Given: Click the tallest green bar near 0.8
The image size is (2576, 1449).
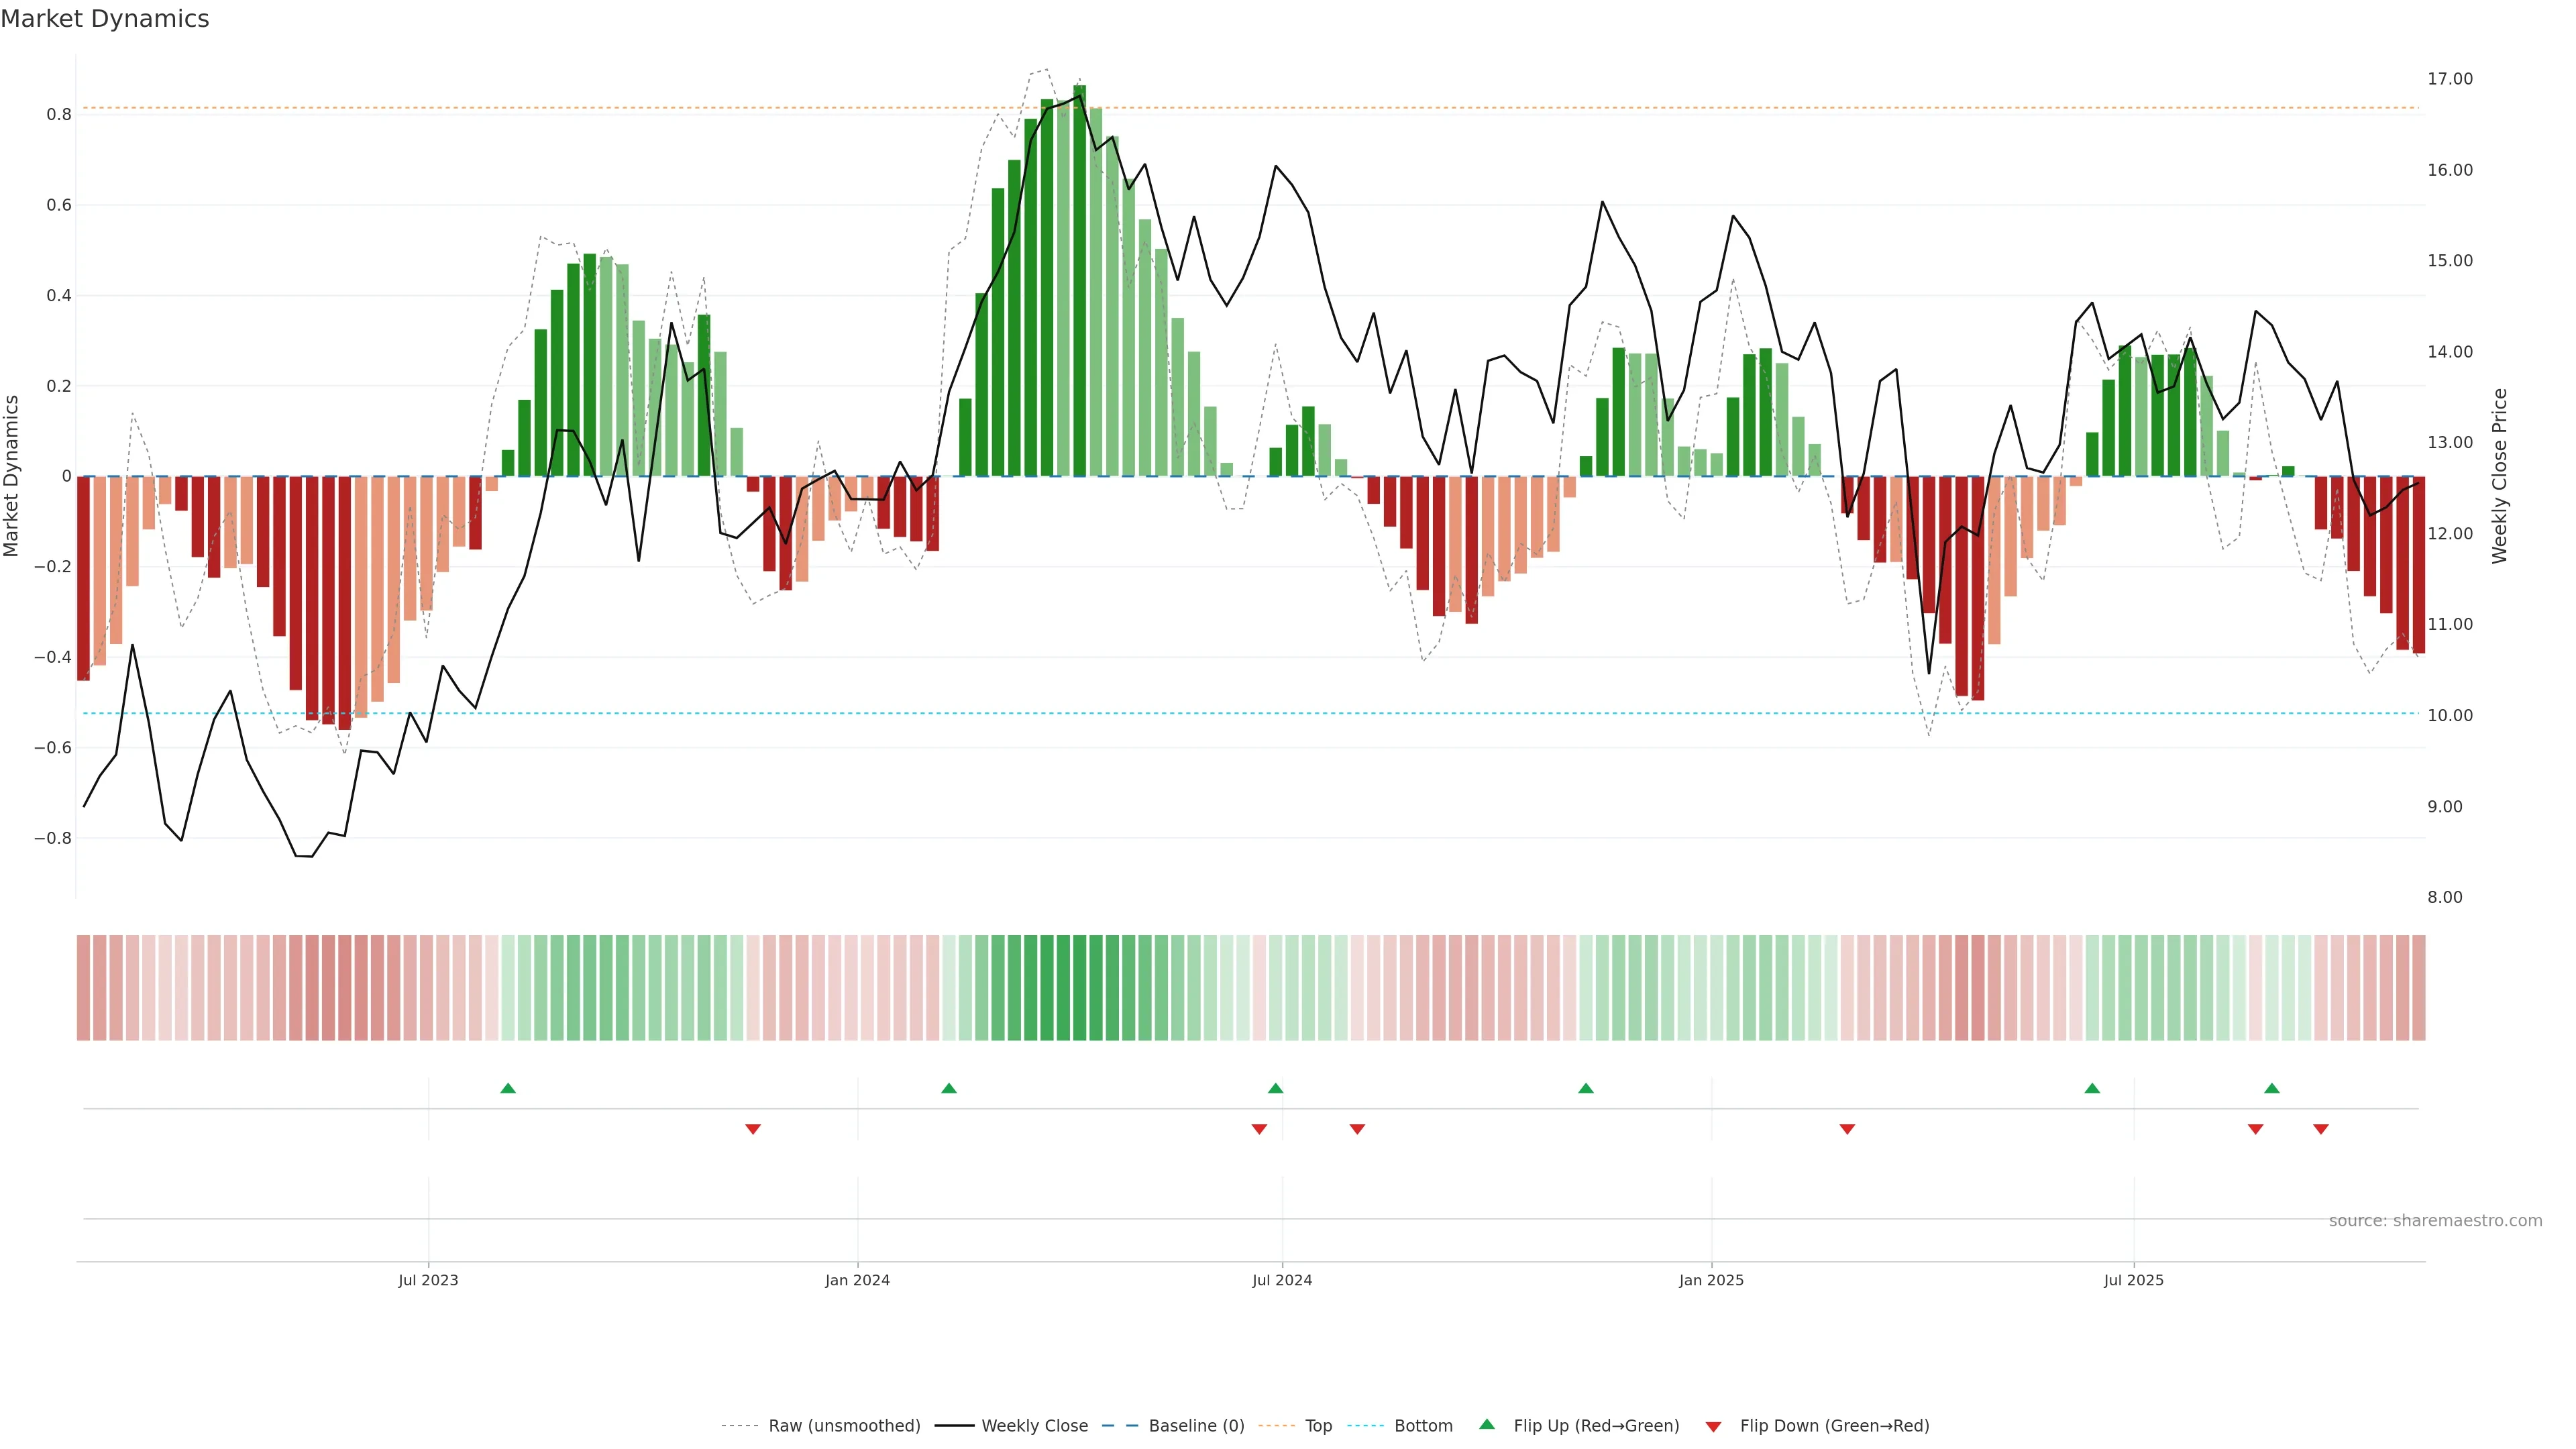Looking at the screenshot, I should click(x=1079, y=280).
